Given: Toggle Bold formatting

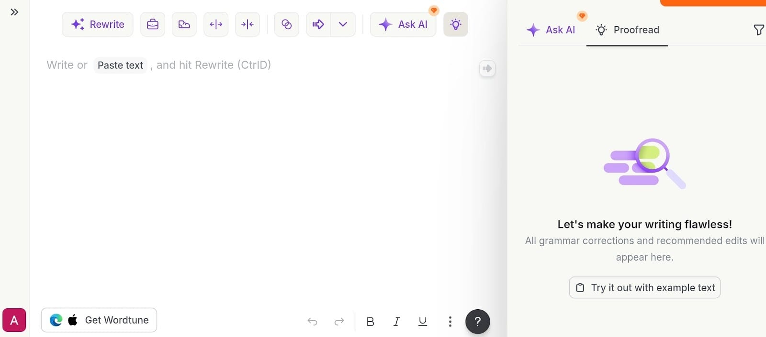Looking at the screenshot, I should pyautogui.click(x=370, y=322).
